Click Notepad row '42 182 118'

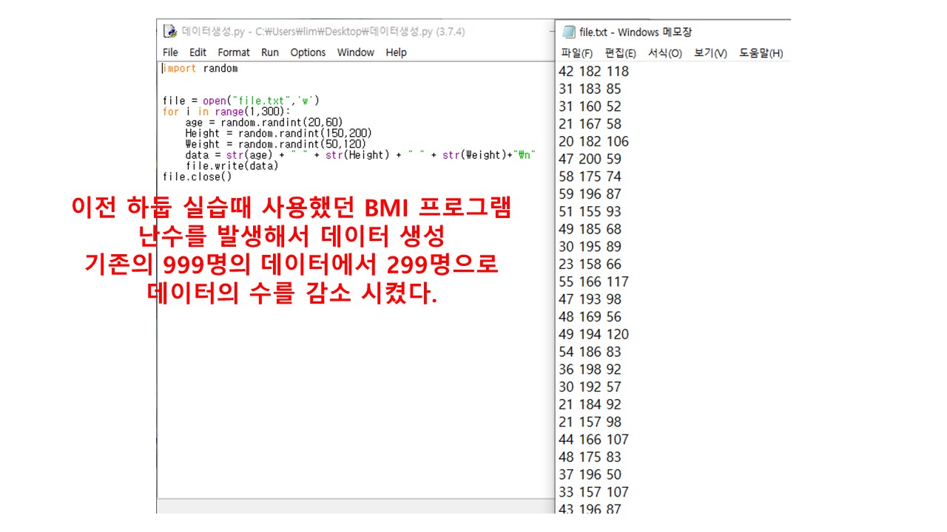click(593, 71)
